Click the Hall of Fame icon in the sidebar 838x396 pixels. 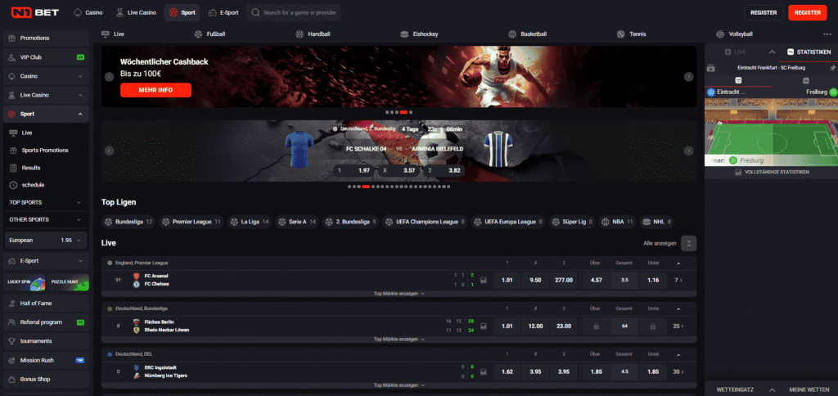tap(11, 304)
